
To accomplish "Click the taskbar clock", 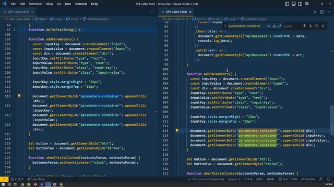I will (x=329, y=184).
